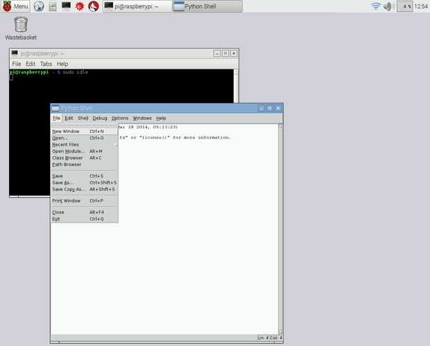This screenshot has width=430, height=346.
Task: Choose New Window from File menu
Action: coord(85,131)
